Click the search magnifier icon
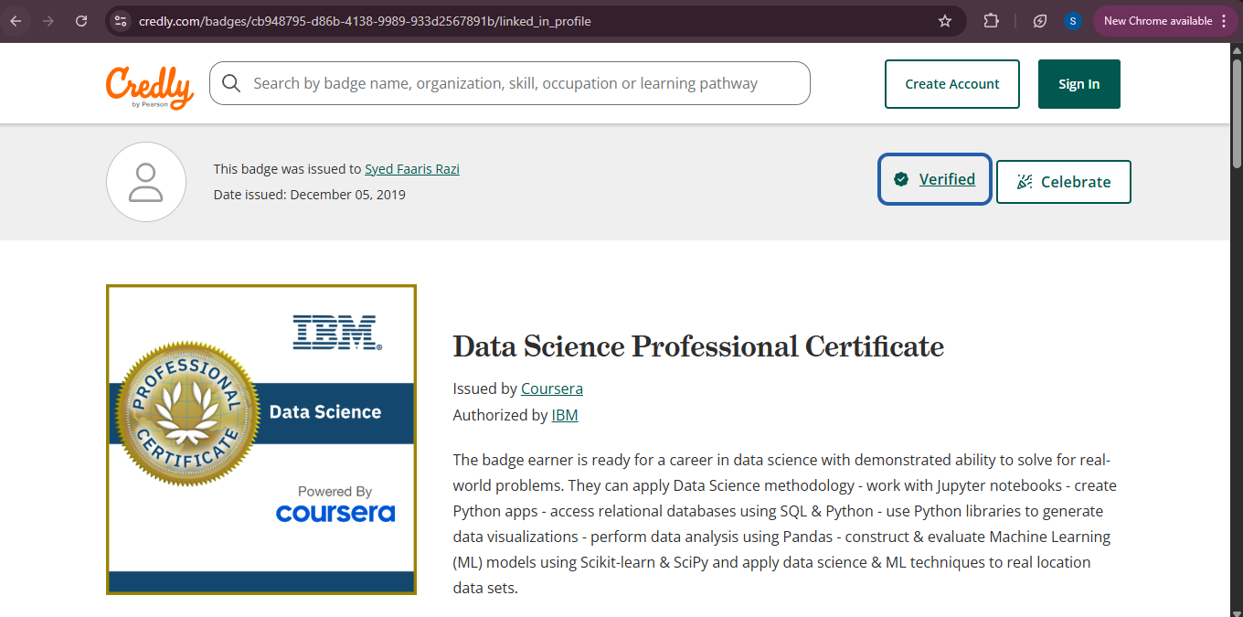Viewport: 1243px width, 617px height. coord(231,83)
